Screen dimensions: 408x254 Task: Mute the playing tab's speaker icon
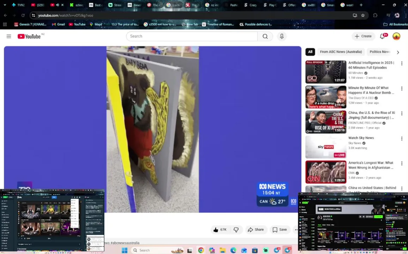[57, 5]
